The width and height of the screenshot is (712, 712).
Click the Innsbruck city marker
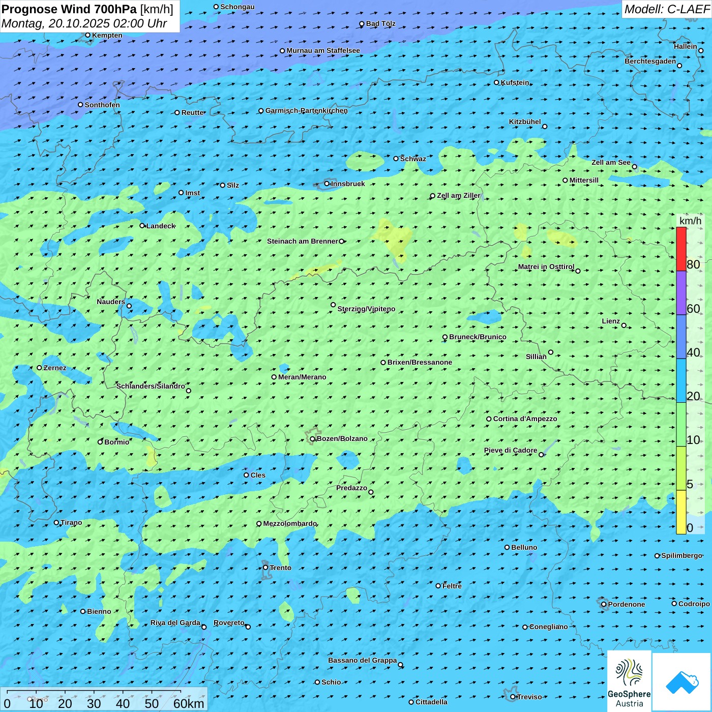327,184
